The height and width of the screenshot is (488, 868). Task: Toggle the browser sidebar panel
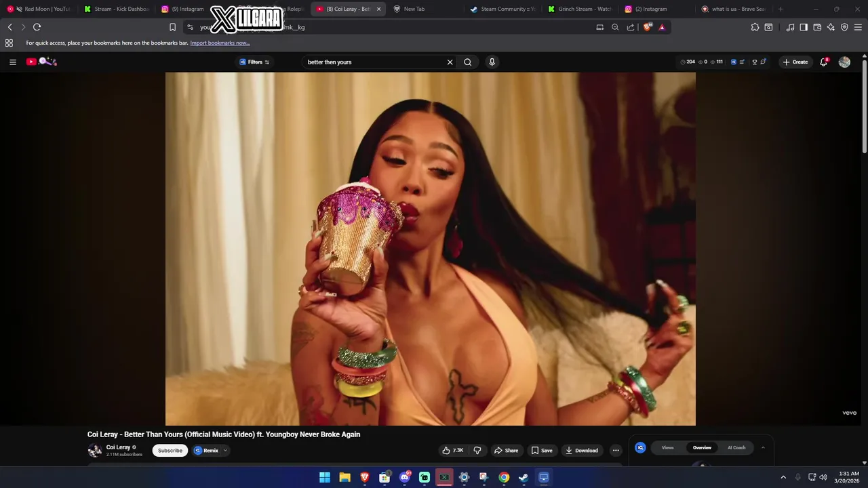click(x=804, y=27)
